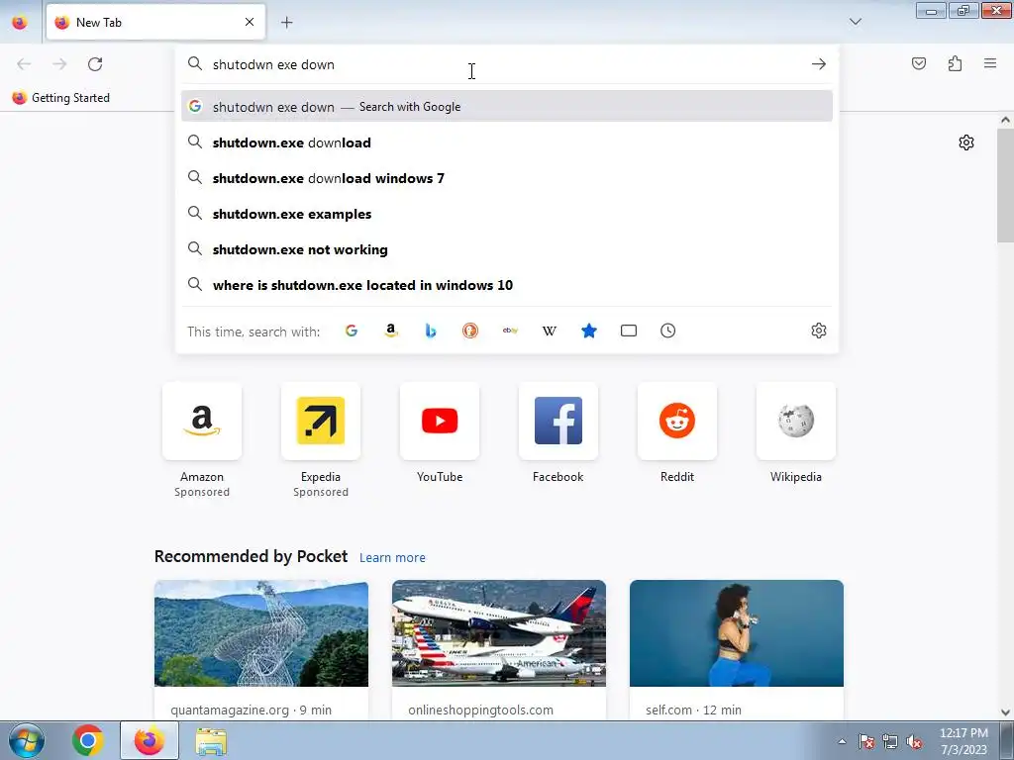Open Action Center flag icon
This screenshot has height=760, width=1014.
(866, 741)
